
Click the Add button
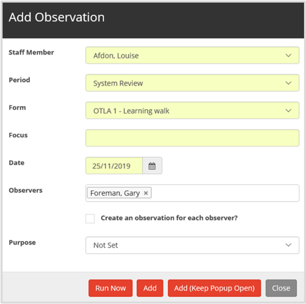coord(150,288)
